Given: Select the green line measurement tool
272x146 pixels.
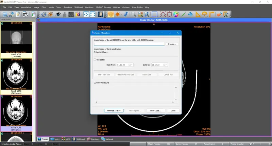Looking at the screenshot, I should (184, 14).
